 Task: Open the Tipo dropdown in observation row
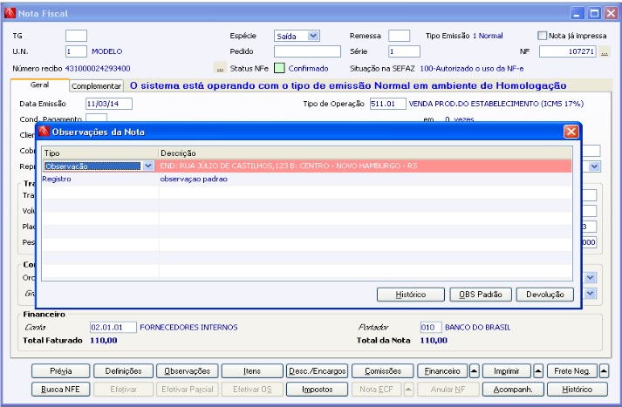click(x=148, y=166)
